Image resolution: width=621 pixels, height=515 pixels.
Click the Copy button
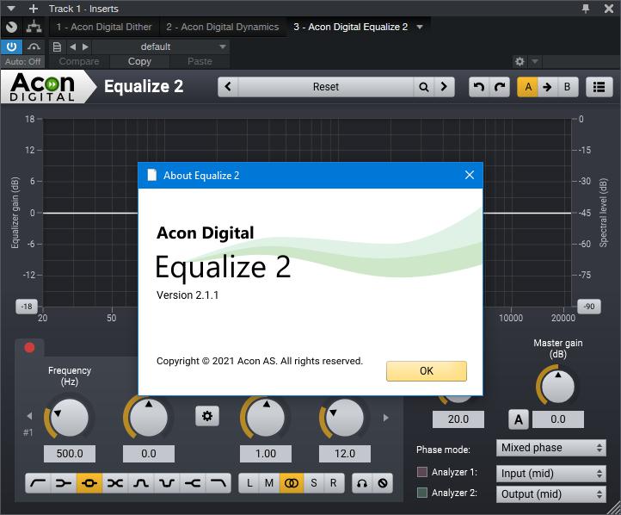139,61
